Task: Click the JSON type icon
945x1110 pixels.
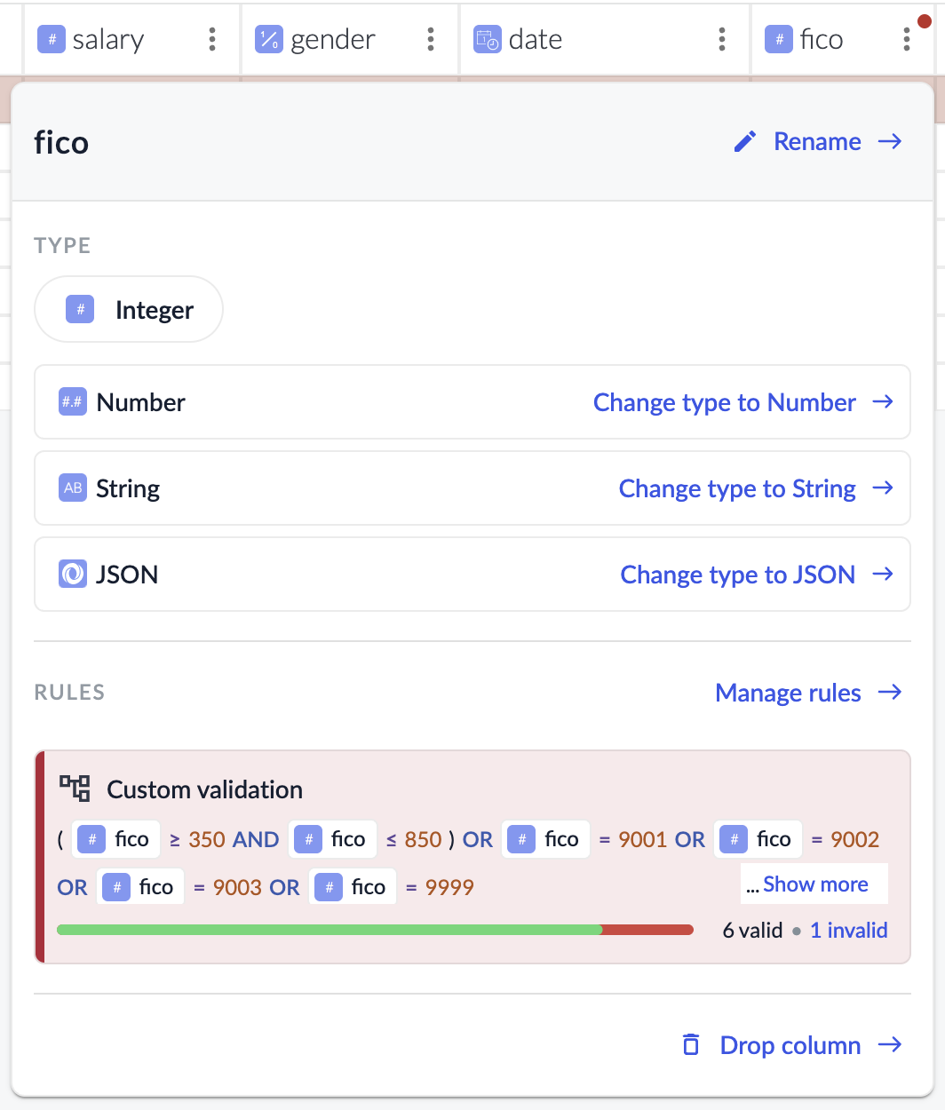Action: [x=73, y=575]
